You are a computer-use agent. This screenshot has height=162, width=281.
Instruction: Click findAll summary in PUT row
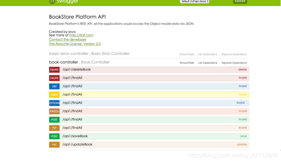coord(243,128)
